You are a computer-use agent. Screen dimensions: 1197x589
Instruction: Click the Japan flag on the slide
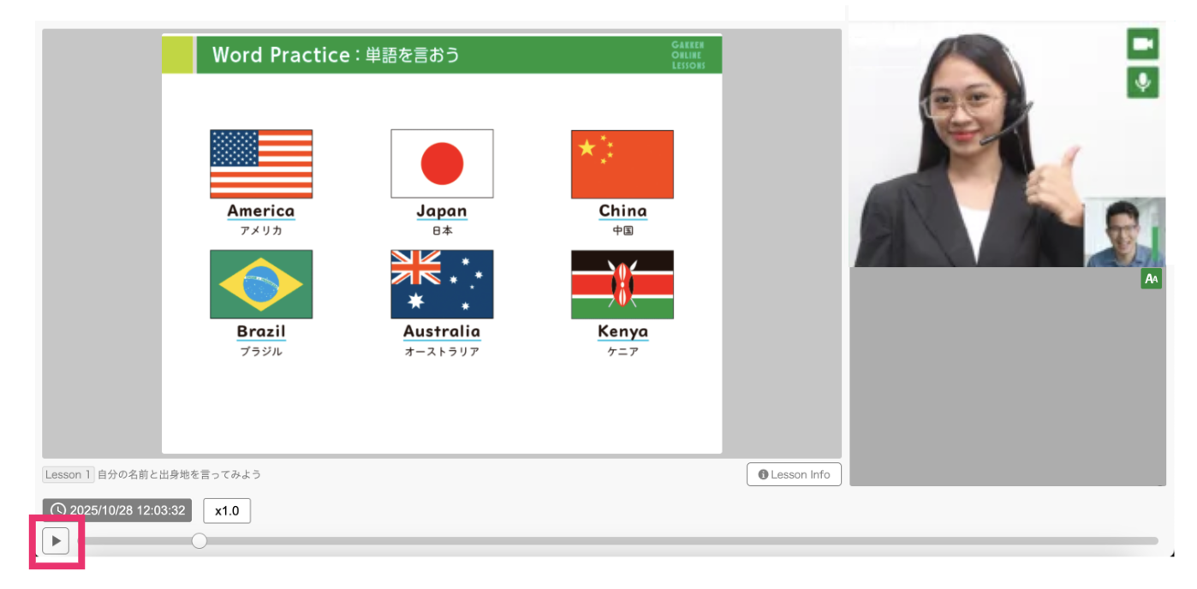point(442,164)
